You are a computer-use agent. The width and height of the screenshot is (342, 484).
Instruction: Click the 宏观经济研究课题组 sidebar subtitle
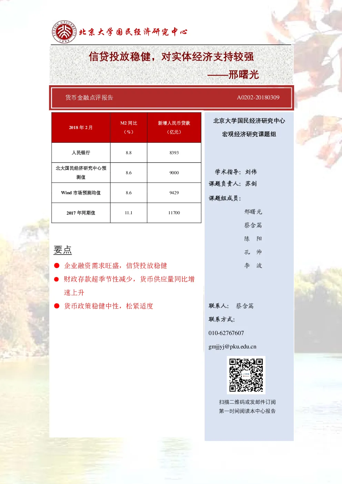[249, 134]
